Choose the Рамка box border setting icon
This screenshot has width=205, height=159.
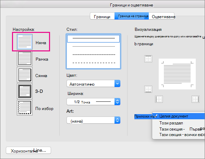25,58
